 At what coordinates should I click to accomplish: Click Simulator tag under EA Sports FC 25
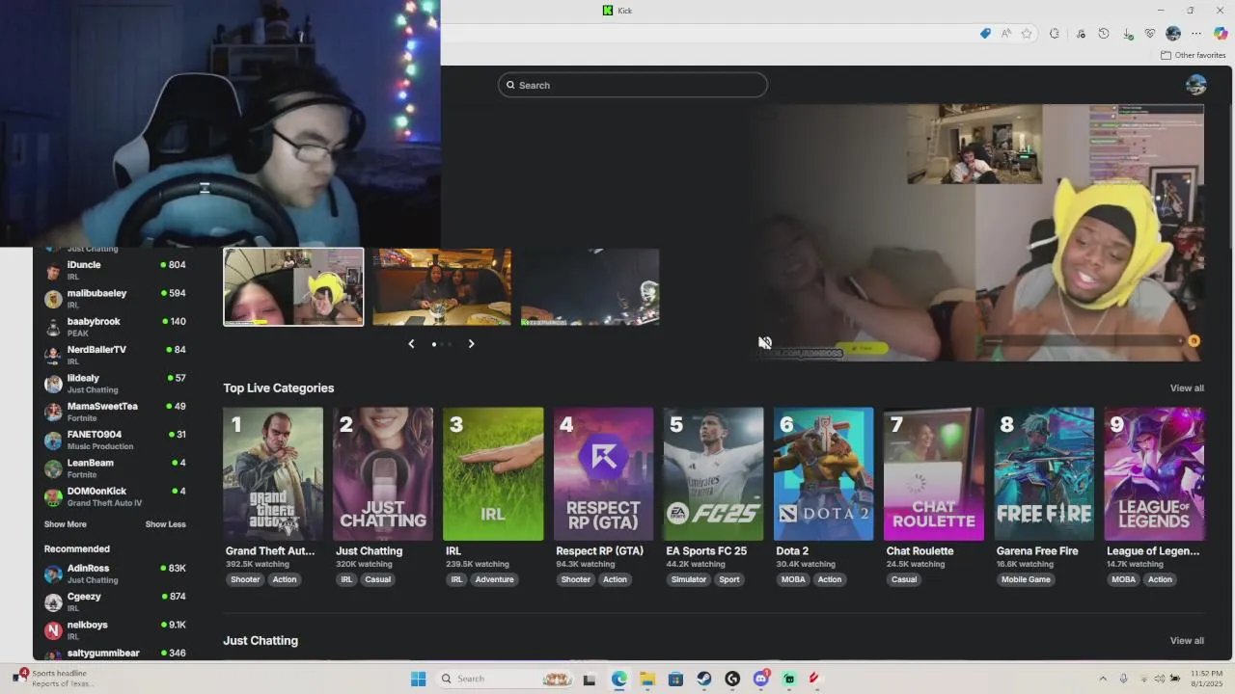[x=689, y=579]
